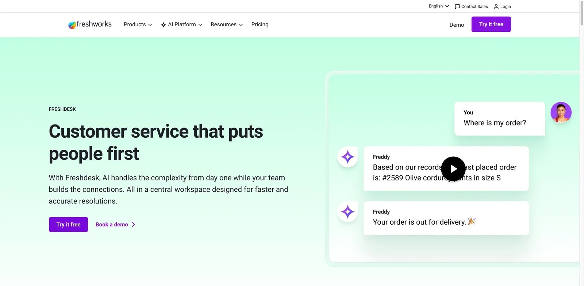Open the Products menu

coord(138,24)
